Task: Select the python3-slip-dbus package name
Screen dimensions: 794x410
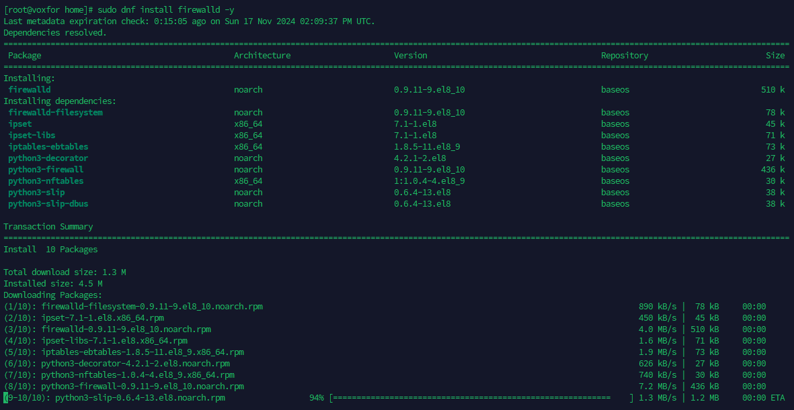Action: pyautogui.click(x=48, y=203)
